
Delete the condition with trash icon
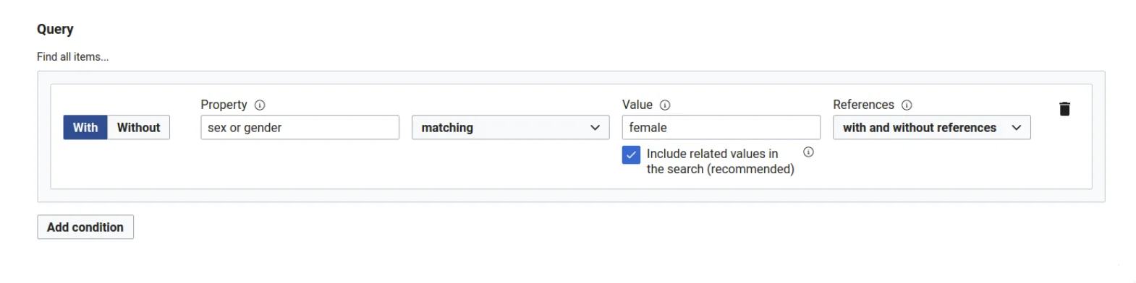coord(1064,109)
